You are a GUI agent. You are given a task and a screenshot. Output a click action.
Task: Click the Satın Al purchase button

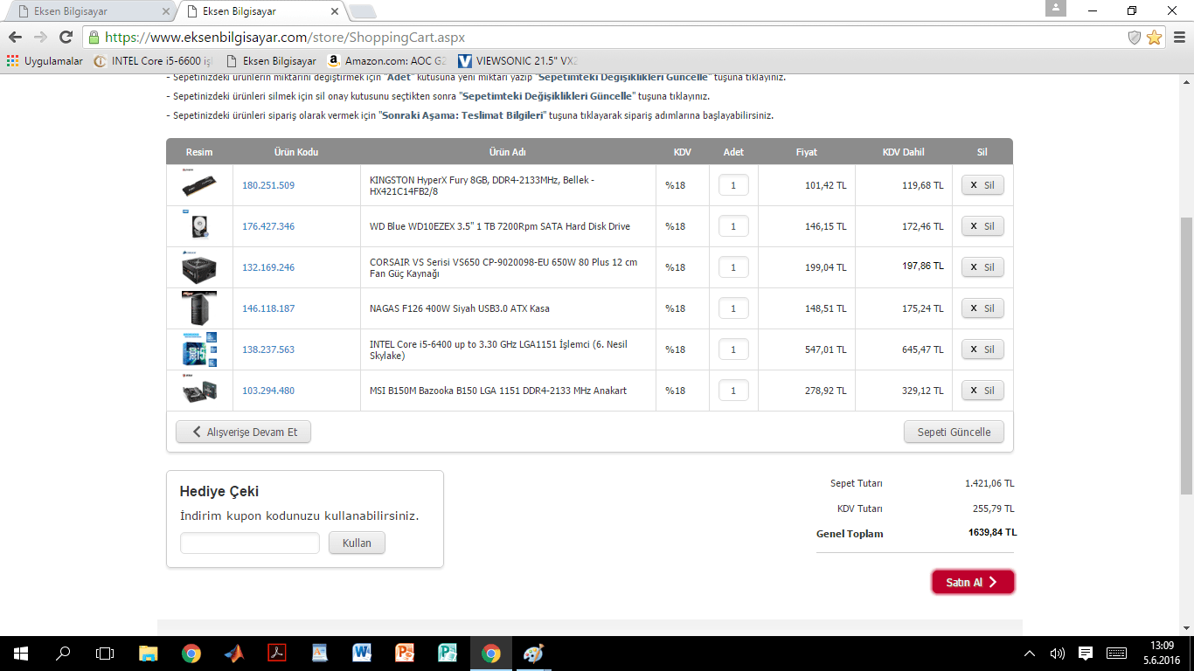[973, 582]
